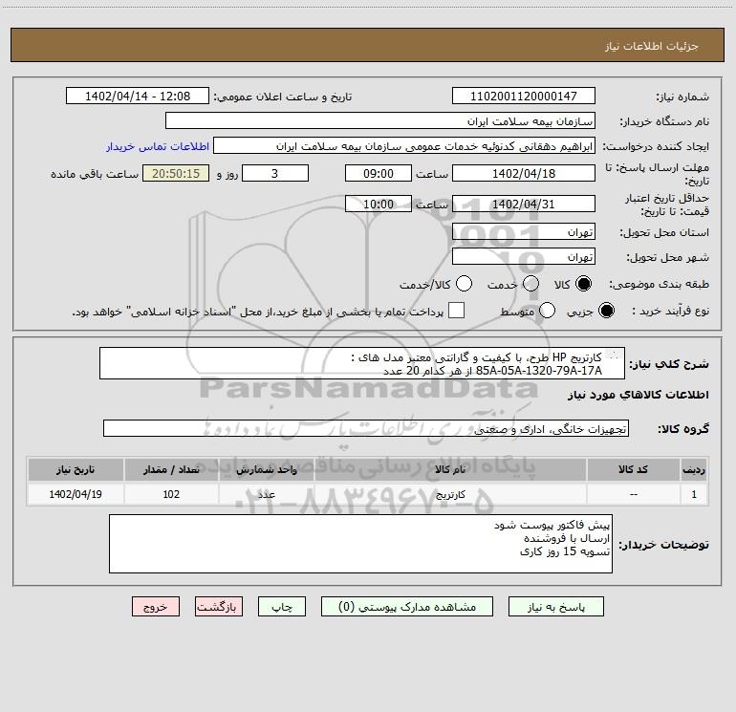Image resolution: width=736 pixels, height=712 pixels.
Task: Click the واحد شمارش column header
Action: click(266, 470)
